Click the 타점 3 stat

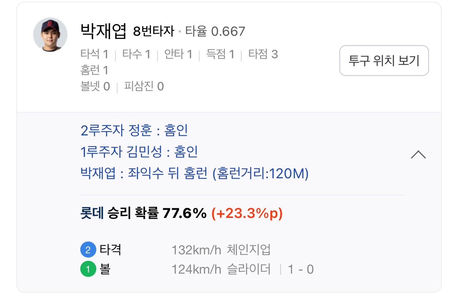point(263,54)
